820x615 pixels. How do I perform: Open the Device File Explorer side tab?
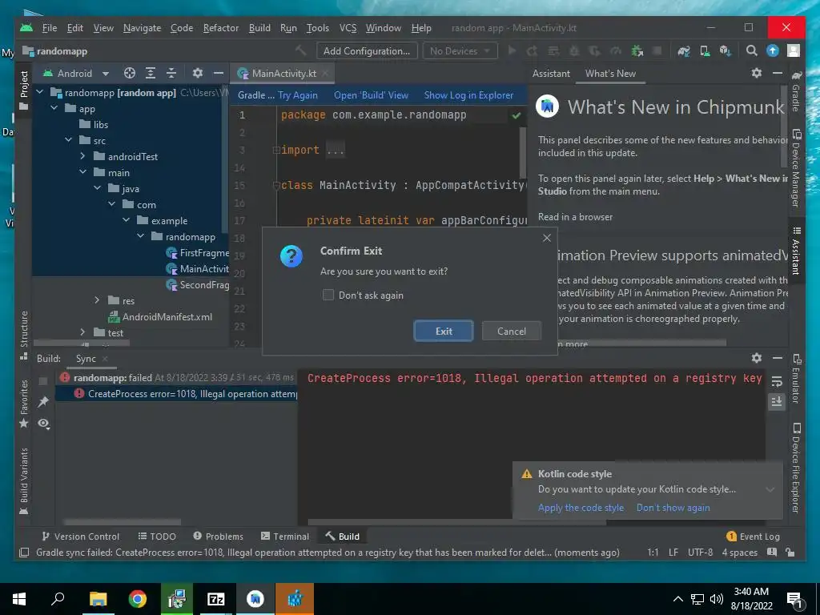coord(796,468)
